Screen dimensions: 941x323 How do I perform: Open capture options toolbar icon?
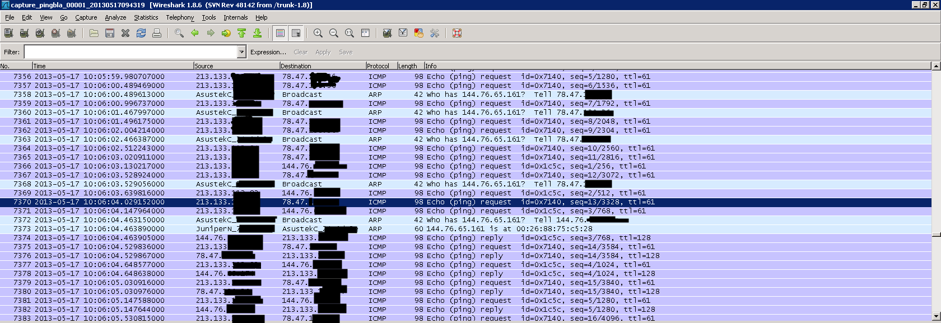(24, 34)
